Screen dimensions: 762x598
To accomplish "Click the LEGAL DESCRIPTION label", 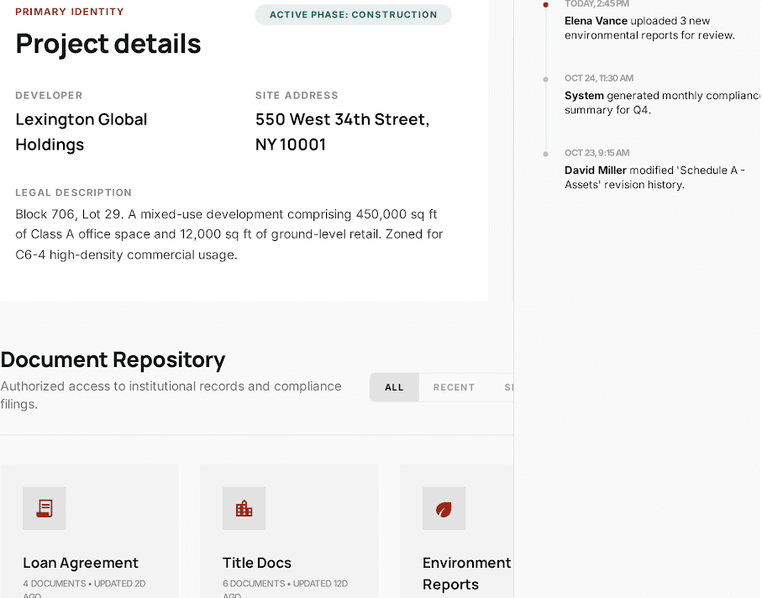I will [73, 192].
